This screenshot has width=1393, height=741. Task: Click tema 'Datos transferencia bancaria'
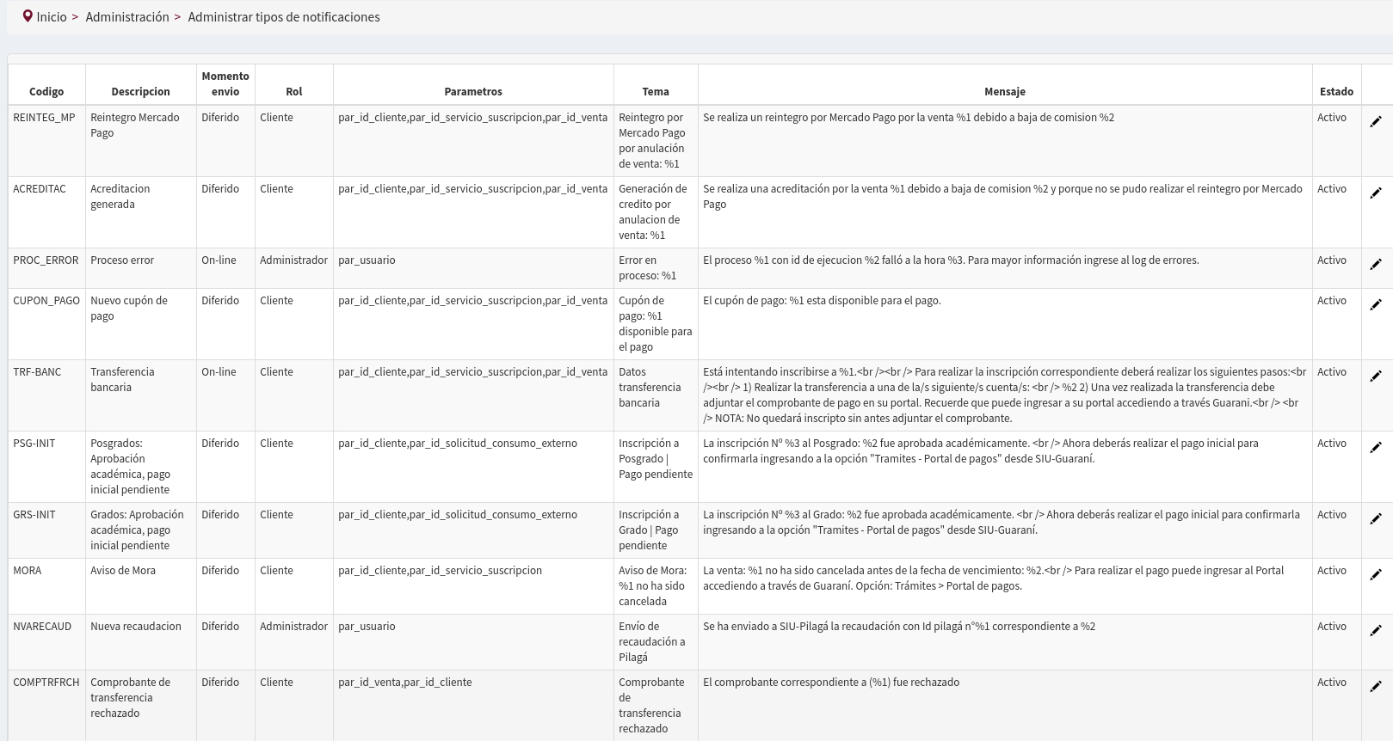pos(650,387)
